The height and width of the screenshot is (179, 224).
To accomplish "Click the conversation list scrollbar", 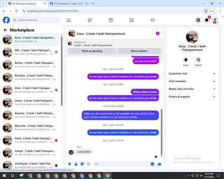I will [x=62, y=71].
